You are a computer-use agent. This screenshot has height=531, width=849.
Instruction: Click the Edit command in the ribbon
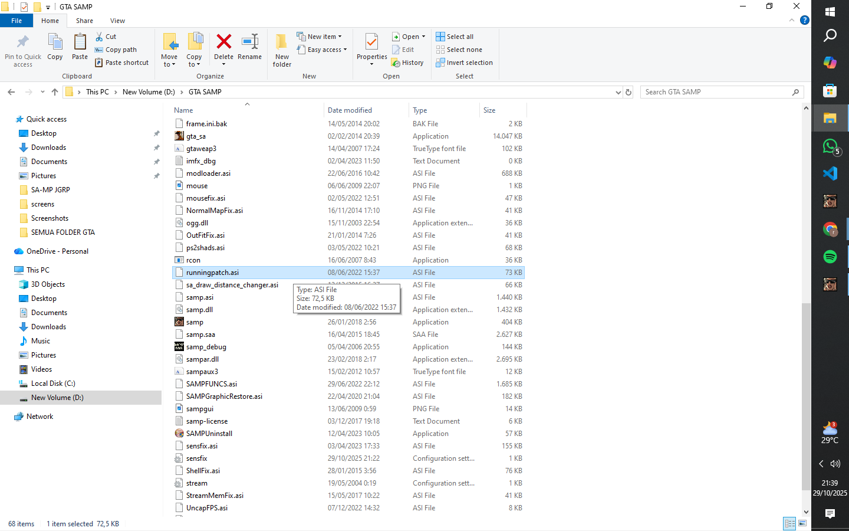(x=403, y=50)
